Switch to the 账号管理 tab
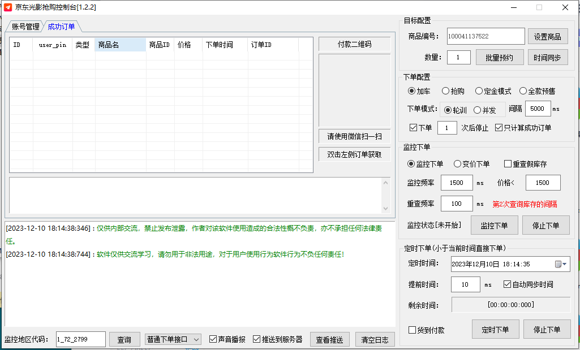This screenshot has height=350, width=580. [x=25, y=27]
